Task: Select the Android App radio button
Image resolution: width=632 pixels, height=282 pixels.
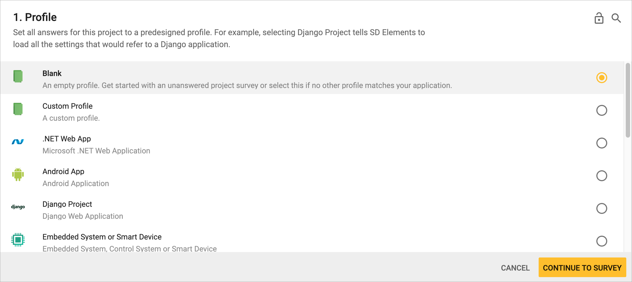Action: pos(602,176)
